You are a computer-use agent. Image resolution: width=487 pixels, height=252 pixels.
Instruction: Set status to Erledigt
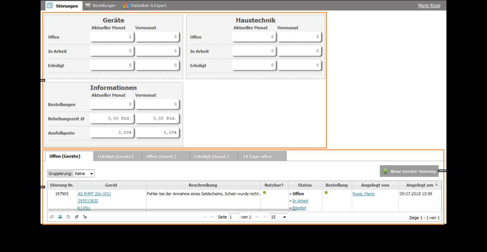(299, 208)
